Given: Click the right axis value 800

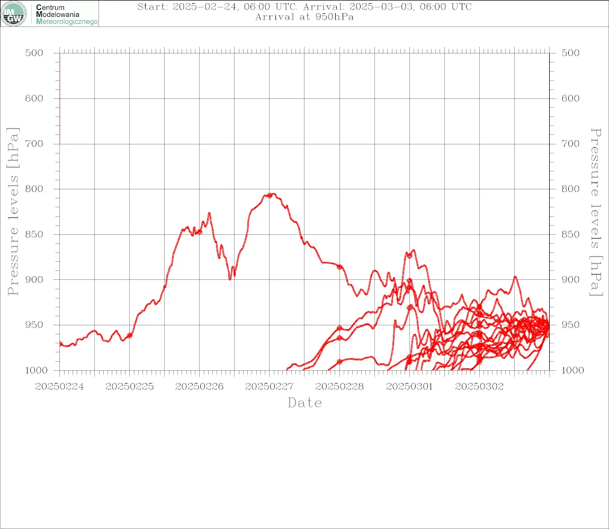Looking at the screenshot, I should pyautogui.click(x=570, y=189).
